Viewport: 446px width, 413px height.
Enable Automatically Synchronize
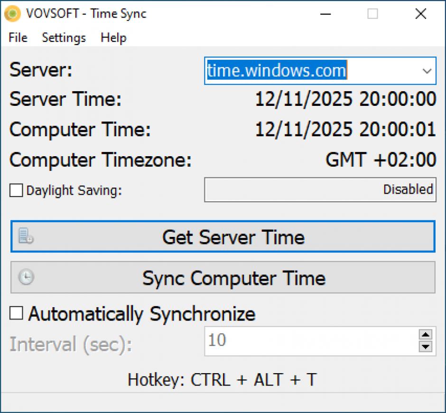pos(16,314)
